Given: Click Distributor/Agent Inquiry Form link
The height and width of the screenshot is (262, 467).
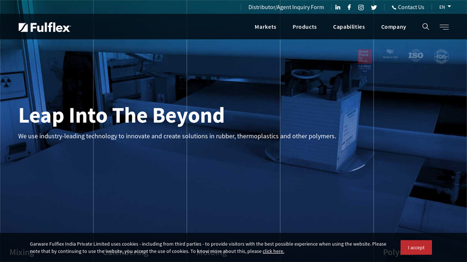Looking at the screenshot, I should pos(285,7).
